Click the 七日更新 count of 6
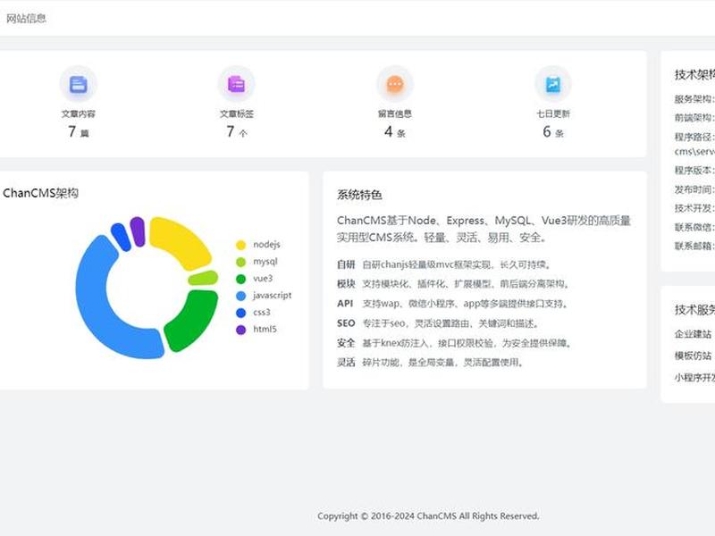This screenshot has width=715, height=536. 547,131
